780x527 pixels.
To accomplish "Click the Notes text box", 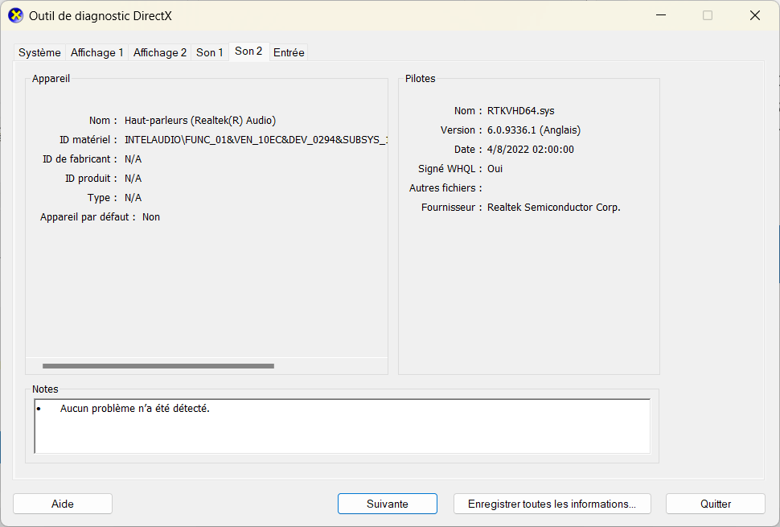I will [x=343, y=426].
